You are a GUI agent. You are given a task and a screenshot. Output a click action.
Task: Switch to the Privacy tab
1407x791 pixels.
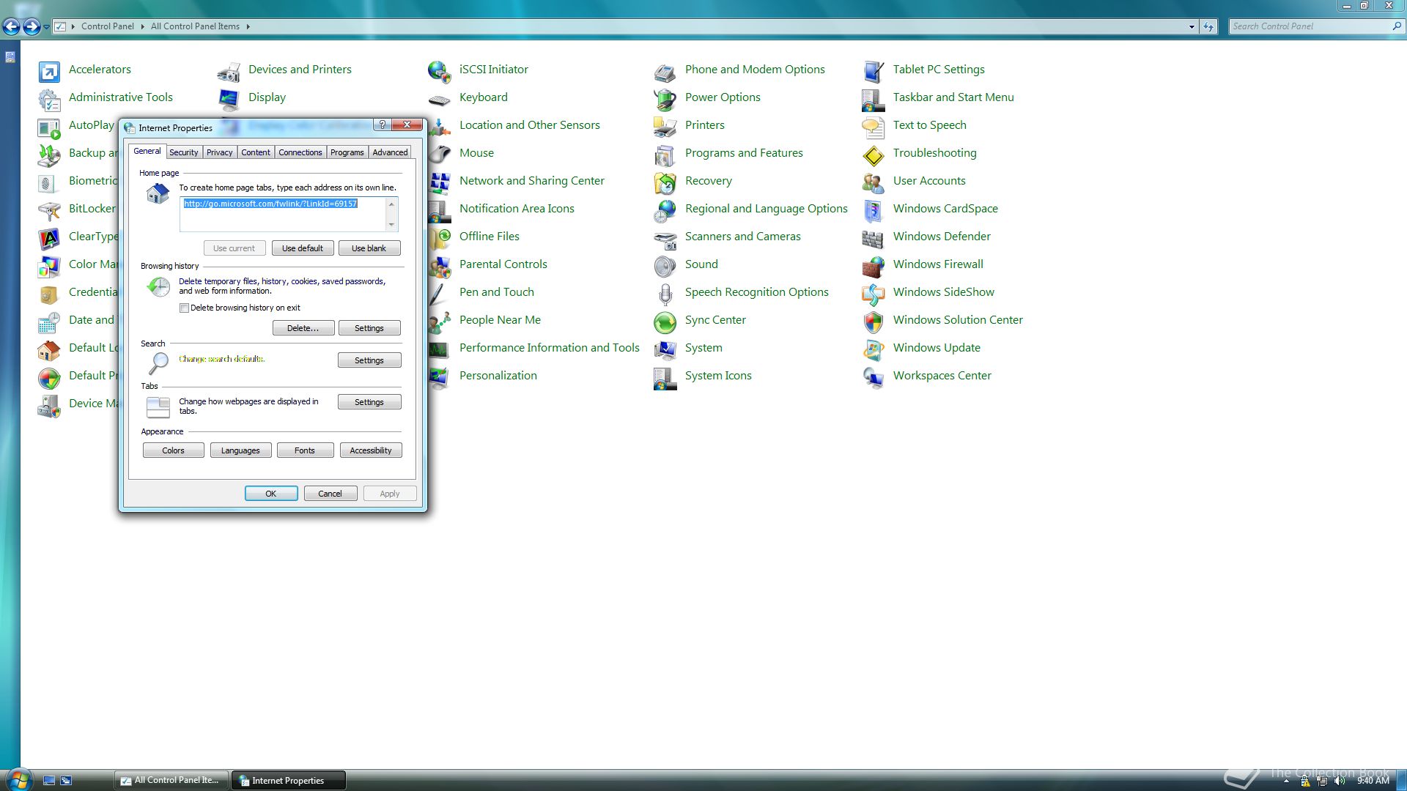point(219,152)
